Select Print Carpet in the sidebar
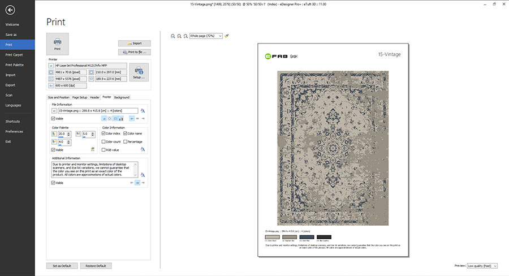The image size is (509, 276). coord(14,54)
